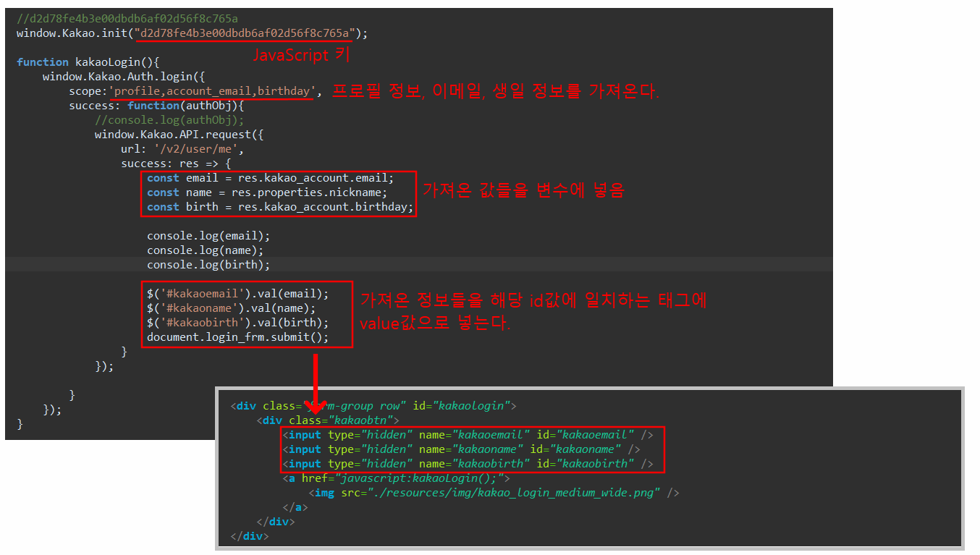980x555 pixels.
Task: Click the console.log(birth); line
Action: pyautogui.click(x=208, y=265)
